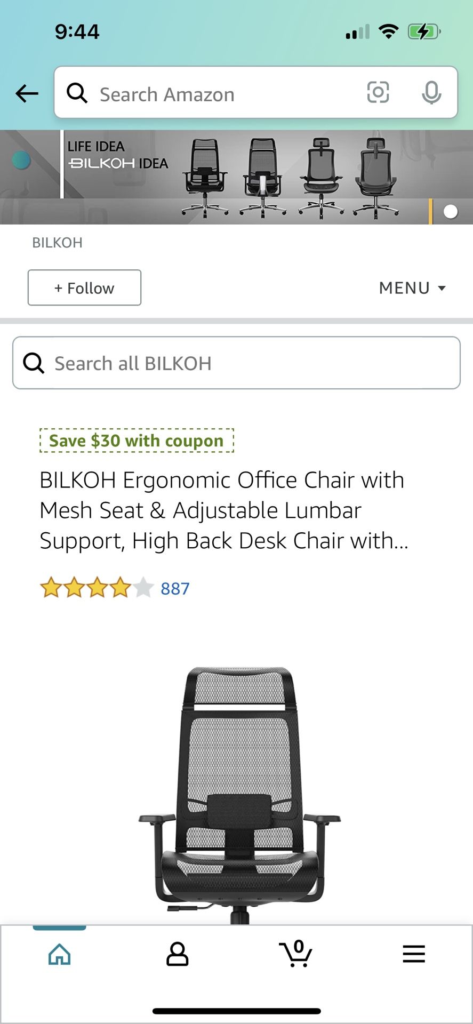Tap the star rating row
473x1024 pixels.
97,588
